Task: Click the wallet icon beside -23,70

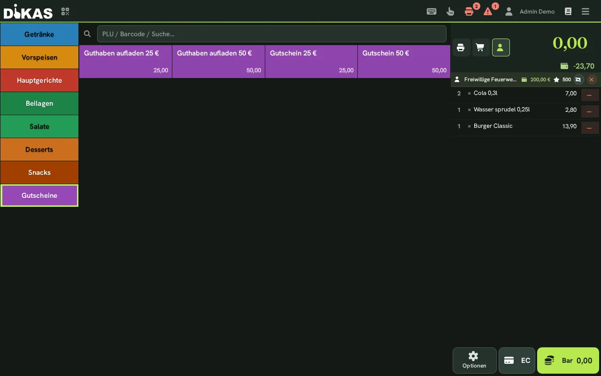Action: click(x=564, y=66)
